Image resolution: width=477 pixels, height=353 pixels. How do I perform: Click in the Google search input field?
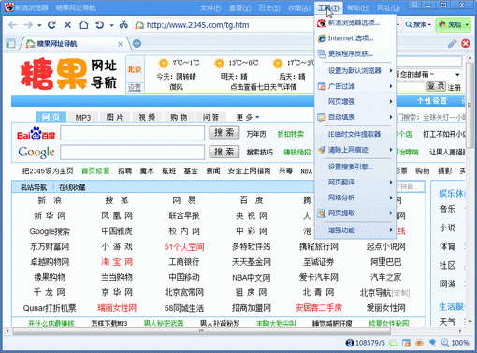(x=133, y=153)
